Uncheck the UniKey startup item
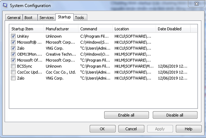Screen dimensions: 206x138 tap(13, 36)
